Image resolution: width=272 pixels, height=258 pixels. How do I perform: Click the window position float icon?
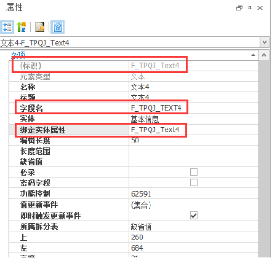click(x=239, y=8)
